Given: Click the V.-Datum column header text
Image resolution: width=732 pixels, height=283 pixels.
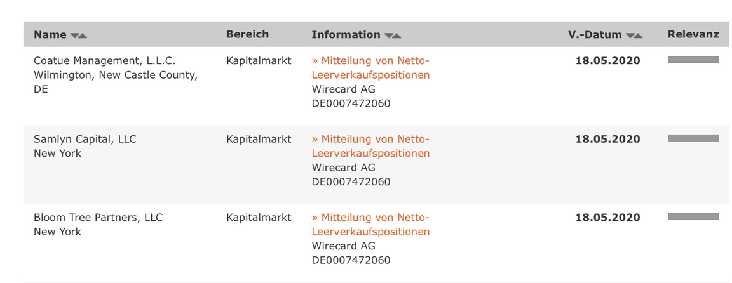Looking at the screenshot, I should click(595, 35).
